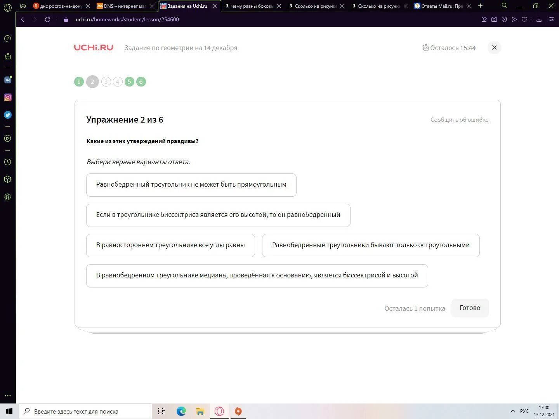Open the search tabs magnifier icon
This screenshot has height=419, width=559.
504,6
